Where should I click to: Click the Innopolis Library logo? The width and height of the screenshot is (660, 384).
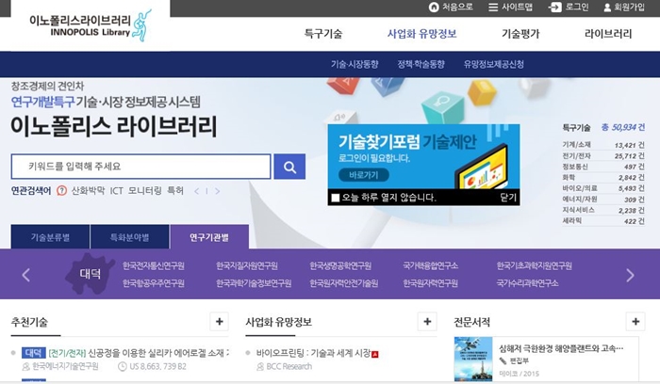click(91, 25)
